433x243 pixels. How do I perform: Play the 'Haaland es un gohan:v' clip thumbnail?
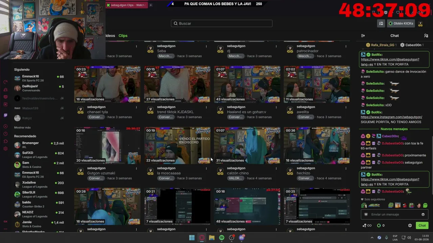pos(247,84)
